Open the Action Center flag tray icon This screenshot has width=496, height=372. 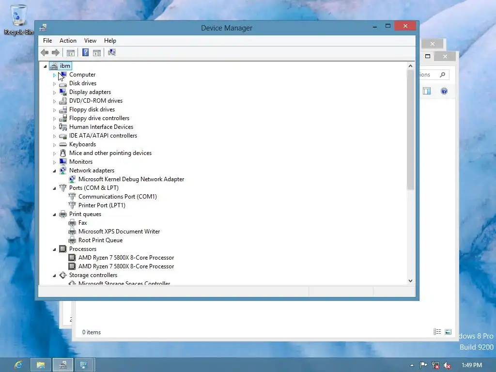[423, 365]
